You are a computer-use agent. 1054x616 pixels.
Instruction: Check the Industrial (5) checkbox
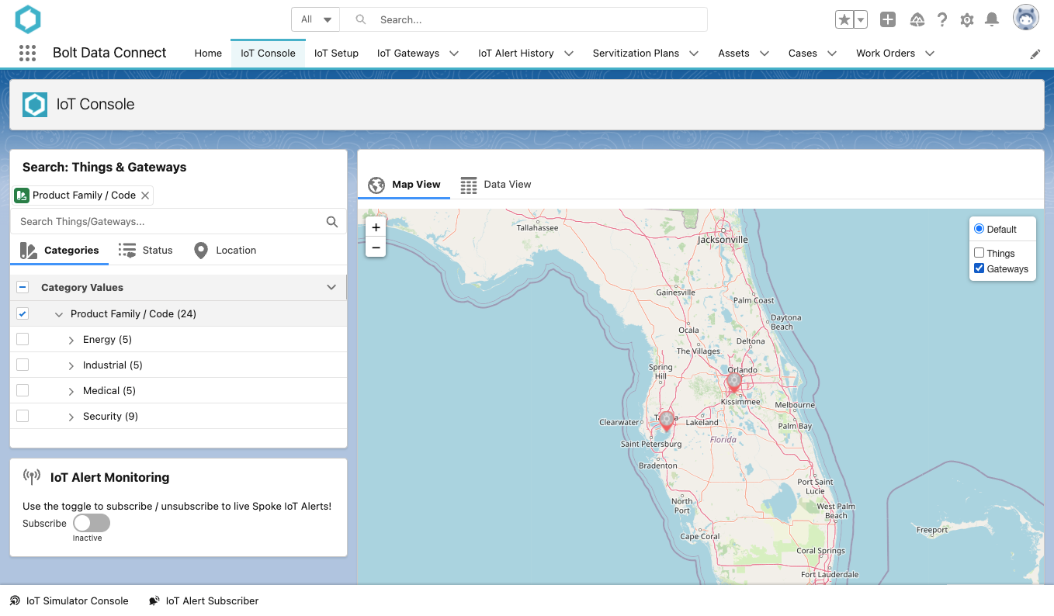click(x=23, y=365)
